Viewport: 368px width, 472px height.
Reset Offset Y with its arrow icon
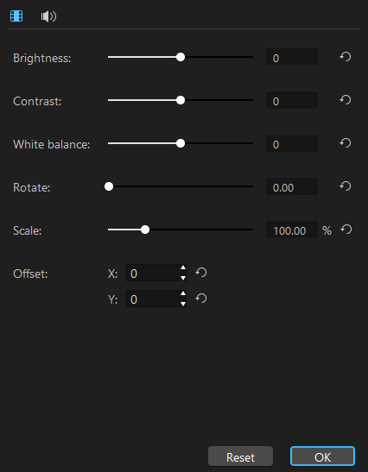coord(201,299)
